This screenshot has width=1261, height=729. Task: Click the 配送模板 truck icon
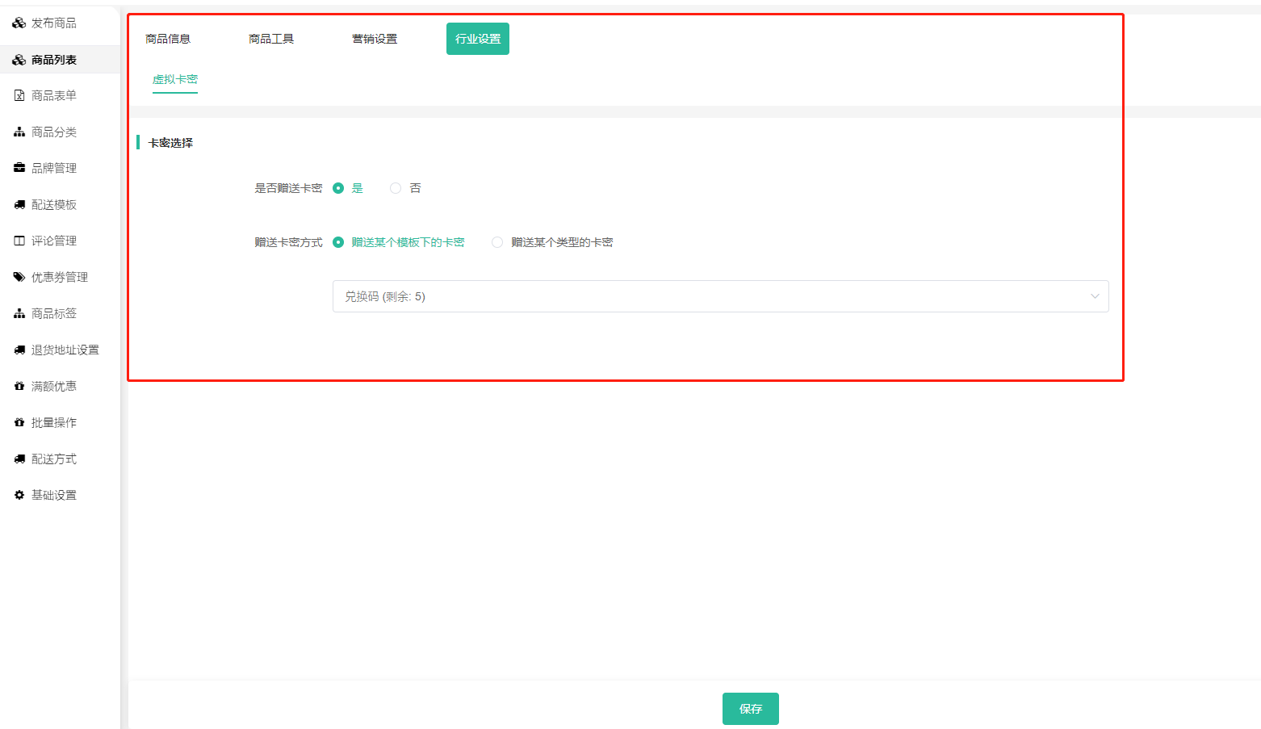pyautogui.click(x=19, y=205)
